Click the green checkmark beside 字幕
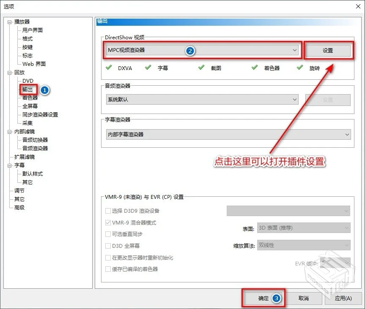Image resolution: width=365 pixels, height=309 pixels. pyautogui.click(x=148, y=67)
